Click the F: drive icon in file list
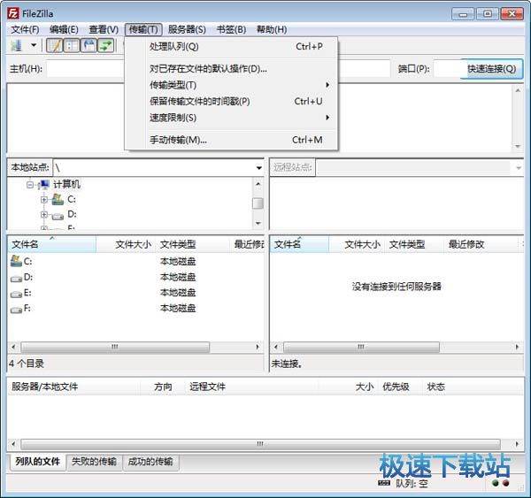Screen dimensions: 531x498 point(15,309)
